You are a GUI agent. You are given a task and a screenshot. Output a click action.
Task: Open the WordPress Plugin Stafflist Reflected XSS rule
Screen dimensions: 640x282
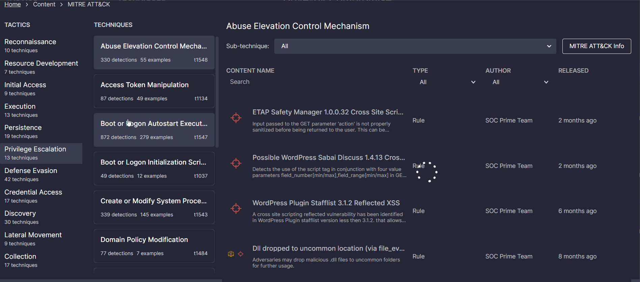point(326,203)
